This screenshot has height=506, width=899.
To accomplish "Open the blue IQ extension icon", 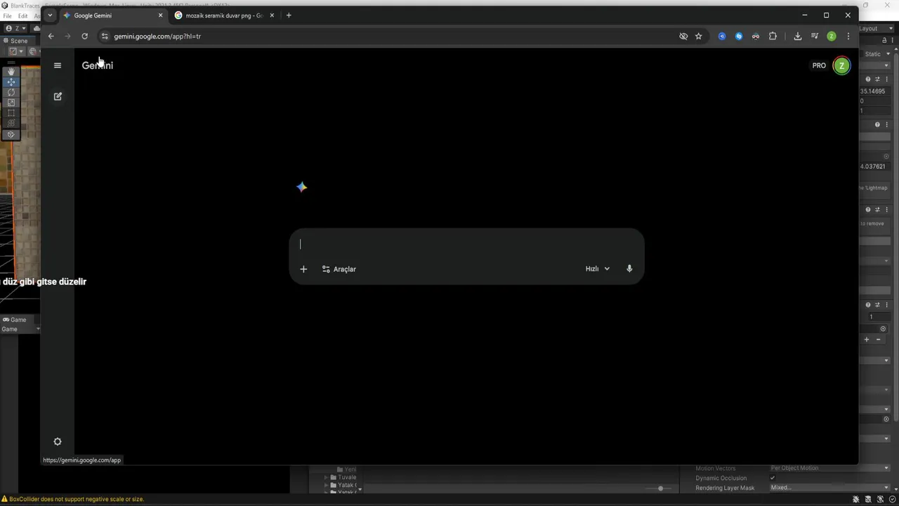I will 722,36.
